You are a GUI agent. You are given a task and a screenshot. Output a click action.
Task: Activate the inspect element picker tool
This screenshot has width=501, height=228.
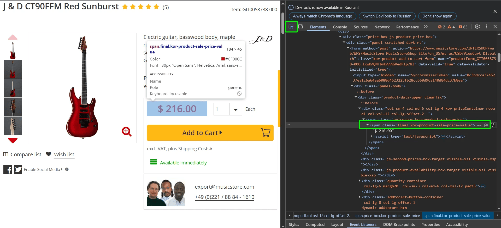point(291,27)
